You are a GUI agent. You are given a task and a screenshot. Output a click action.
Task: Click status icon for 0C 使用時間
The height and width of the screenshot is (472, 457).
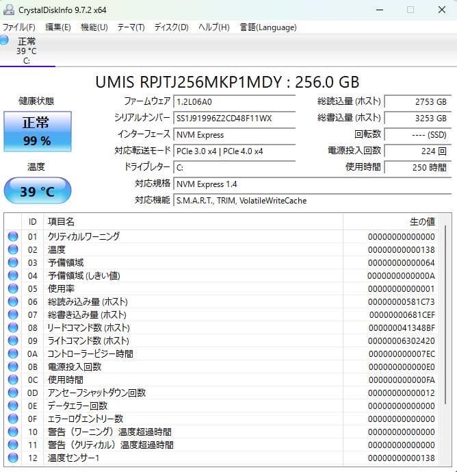(x=13, y=380)
